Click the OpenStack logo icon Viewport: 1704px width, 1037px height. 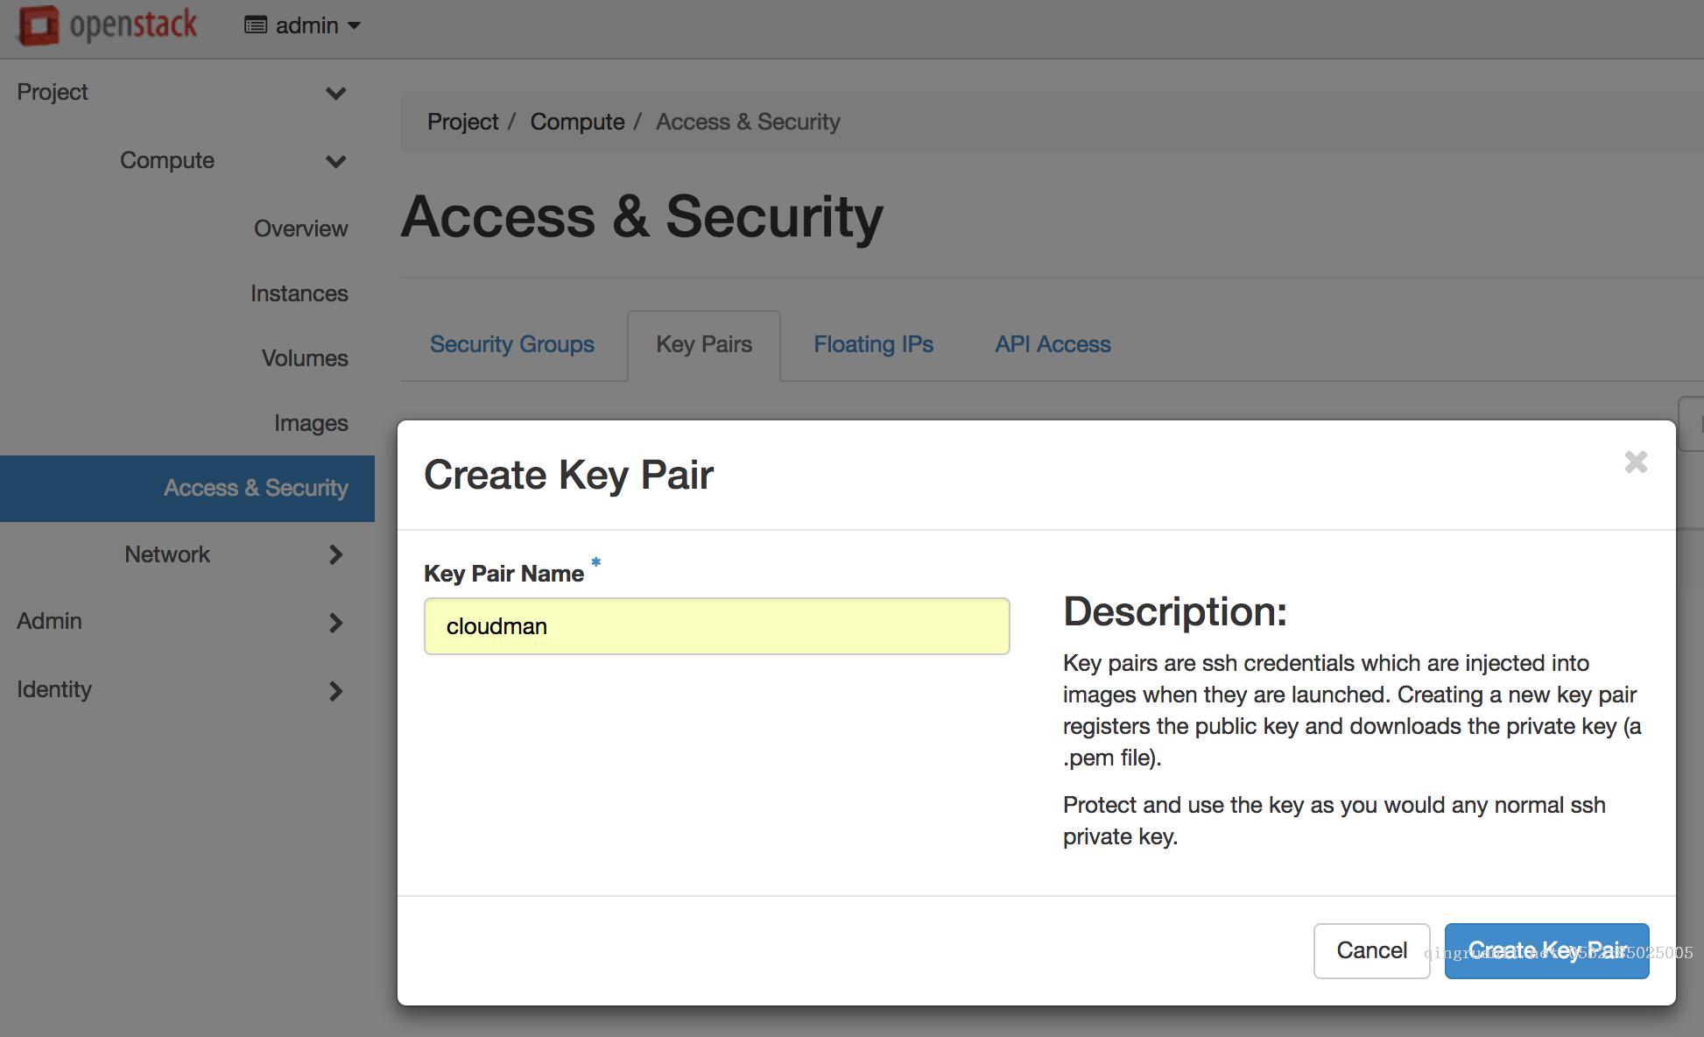click(39, 23)
